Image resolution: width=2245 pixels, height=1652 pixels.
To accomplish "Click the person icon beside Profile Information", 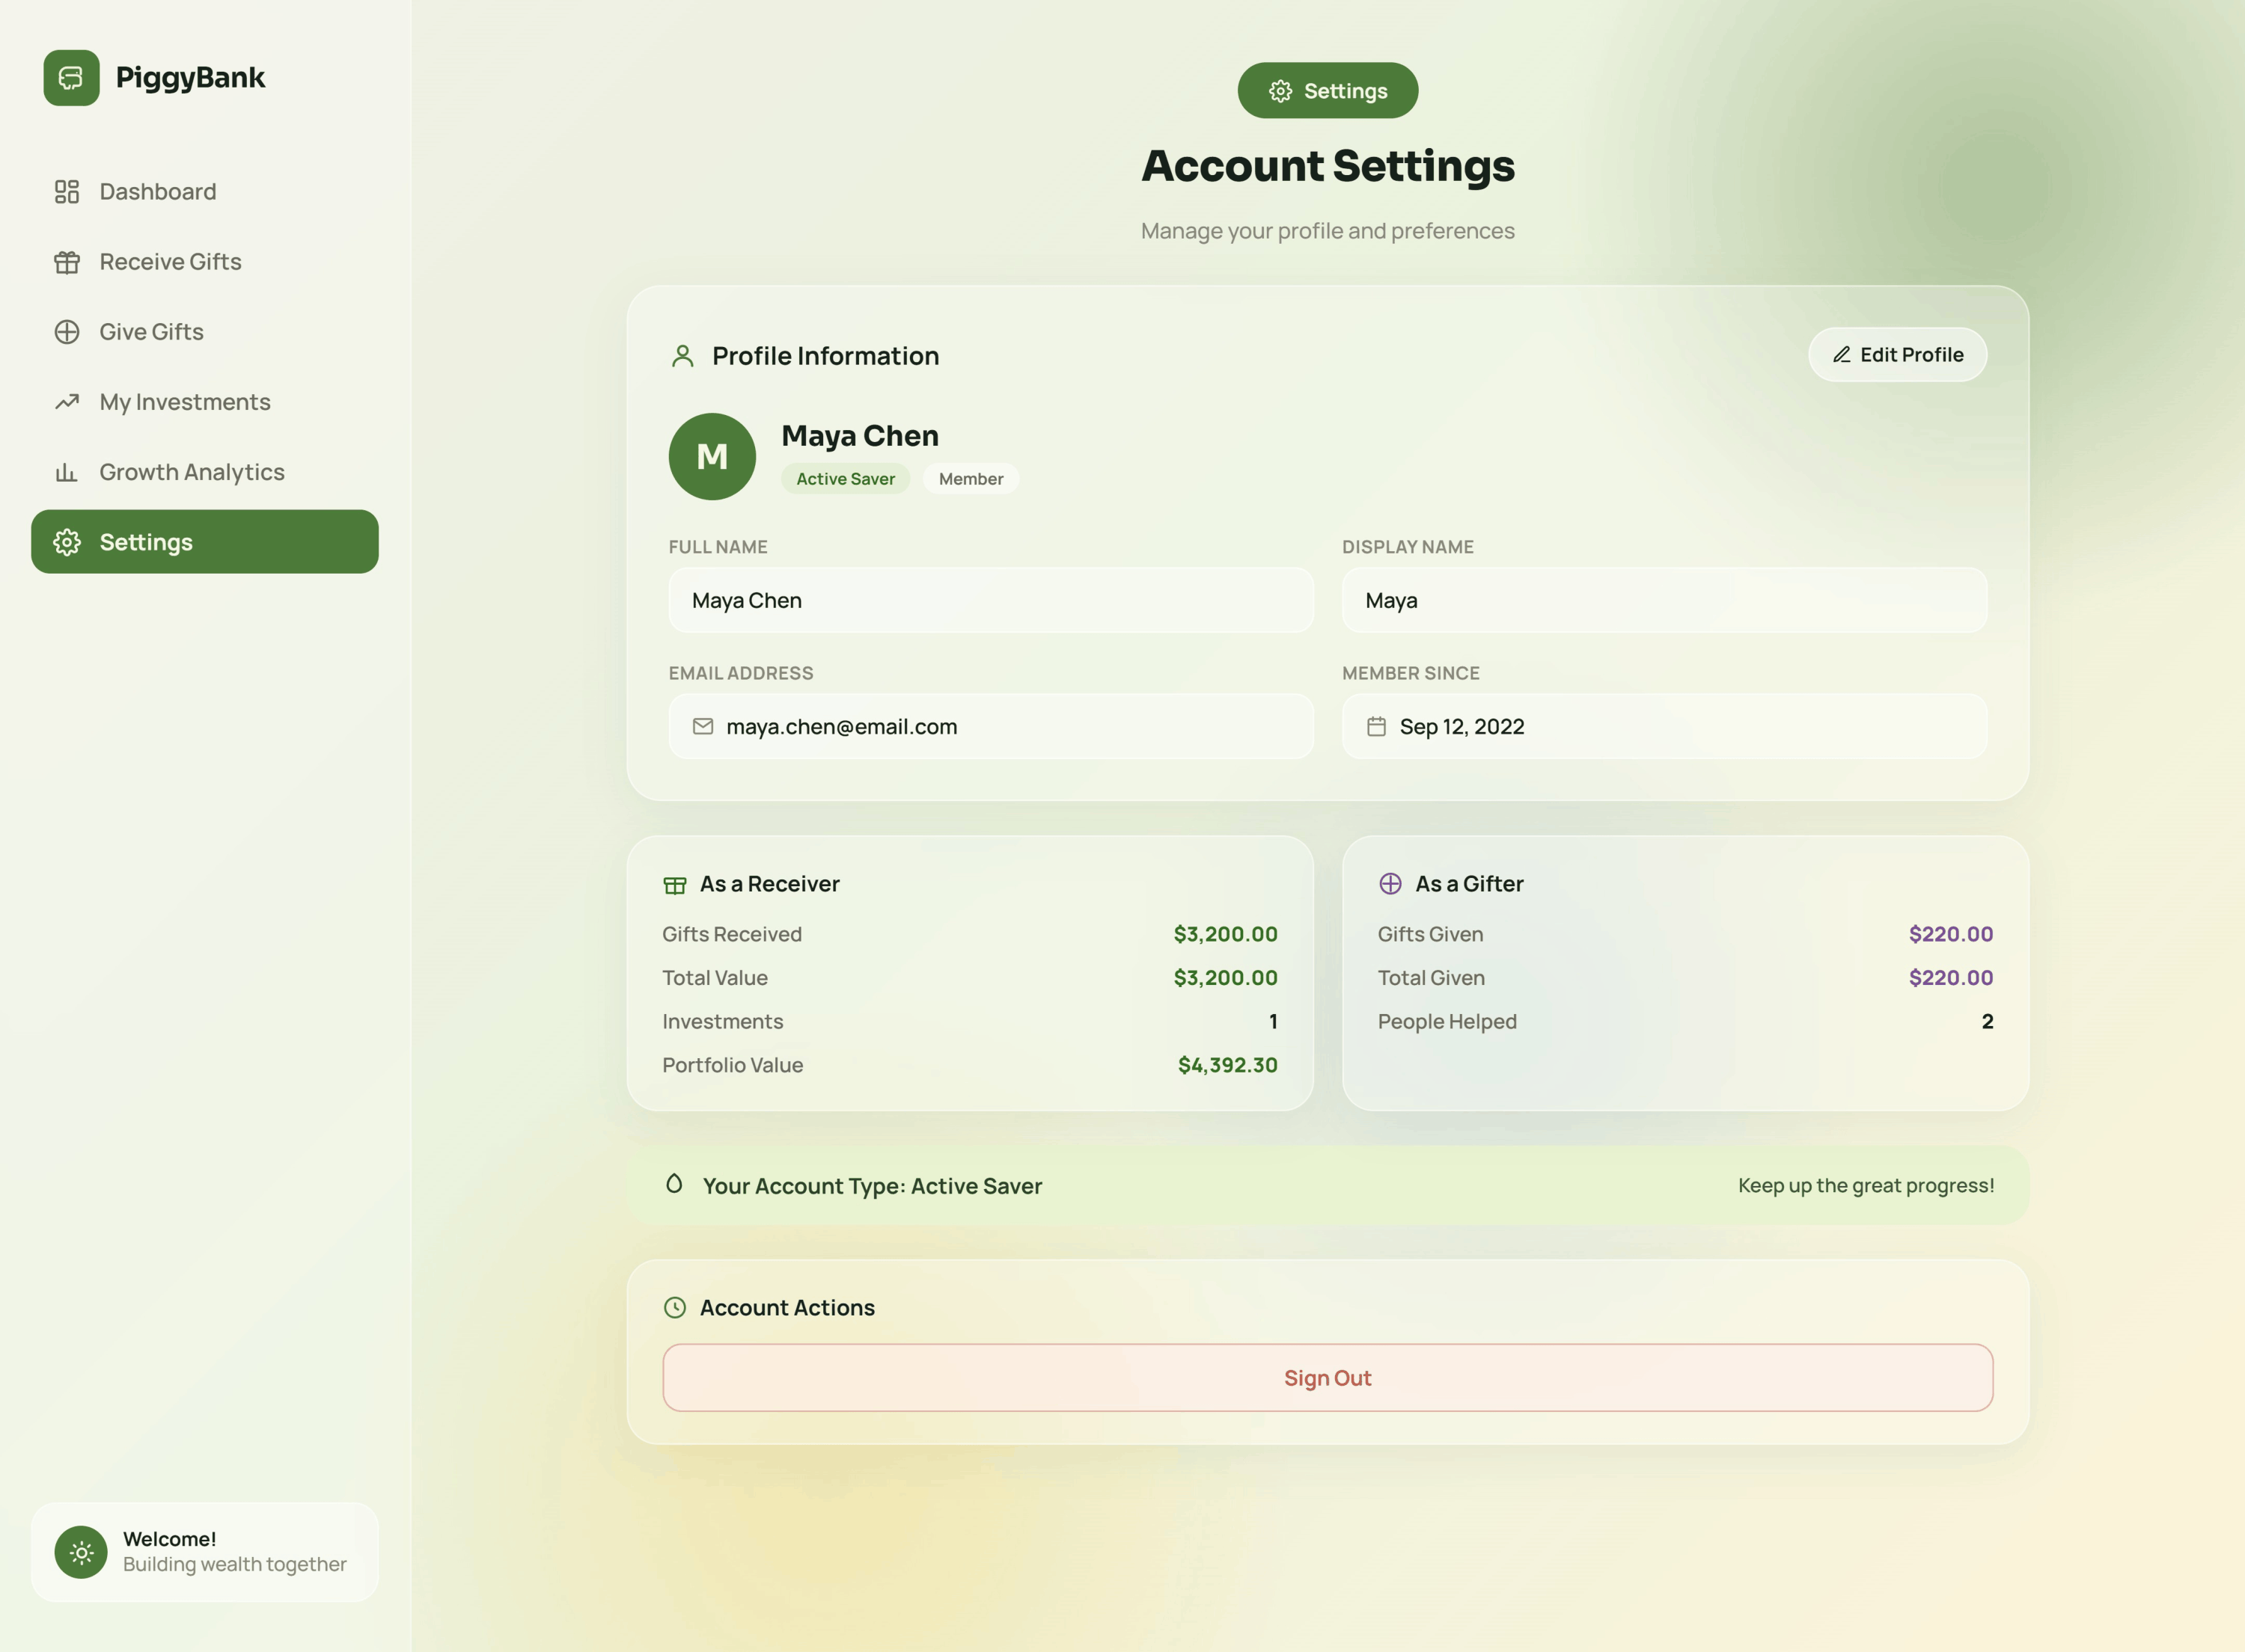I will [682, 356].
